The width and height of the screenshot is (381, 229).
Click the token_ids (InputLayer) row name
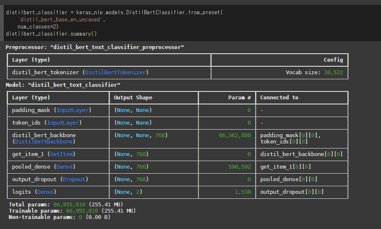coord(47,122)
